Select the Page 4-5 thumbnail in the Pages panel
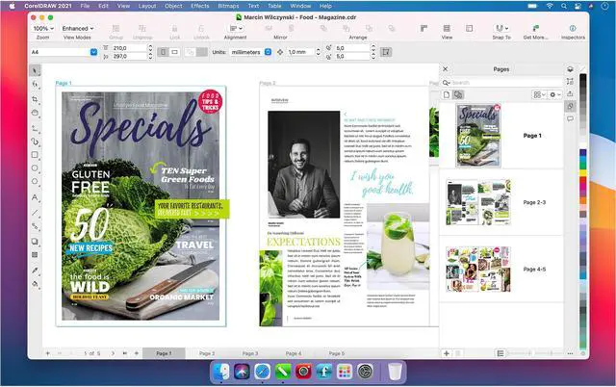The image size is (616, 387). coord(478,270)
